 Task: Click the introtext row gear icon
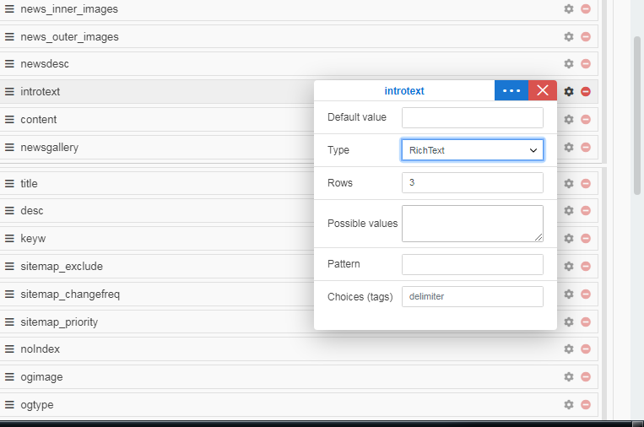click(569, 91)
